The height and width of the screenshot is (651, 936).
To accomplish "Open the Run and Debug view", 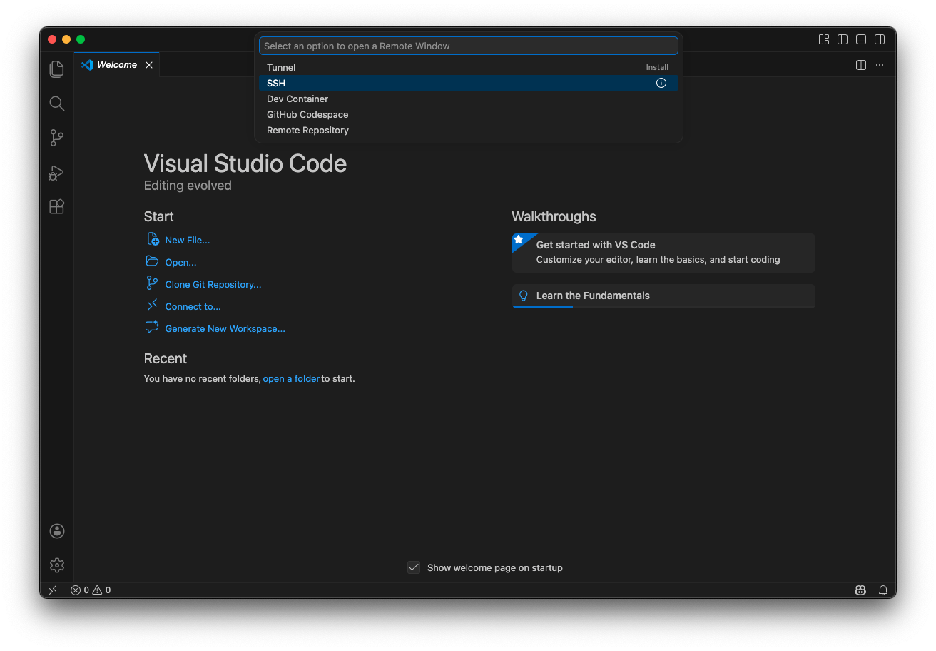I will (57, 173).
